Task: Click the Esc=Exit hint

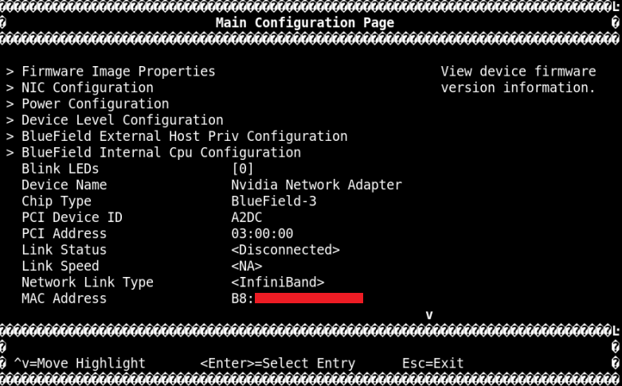Action: point(432,364)
